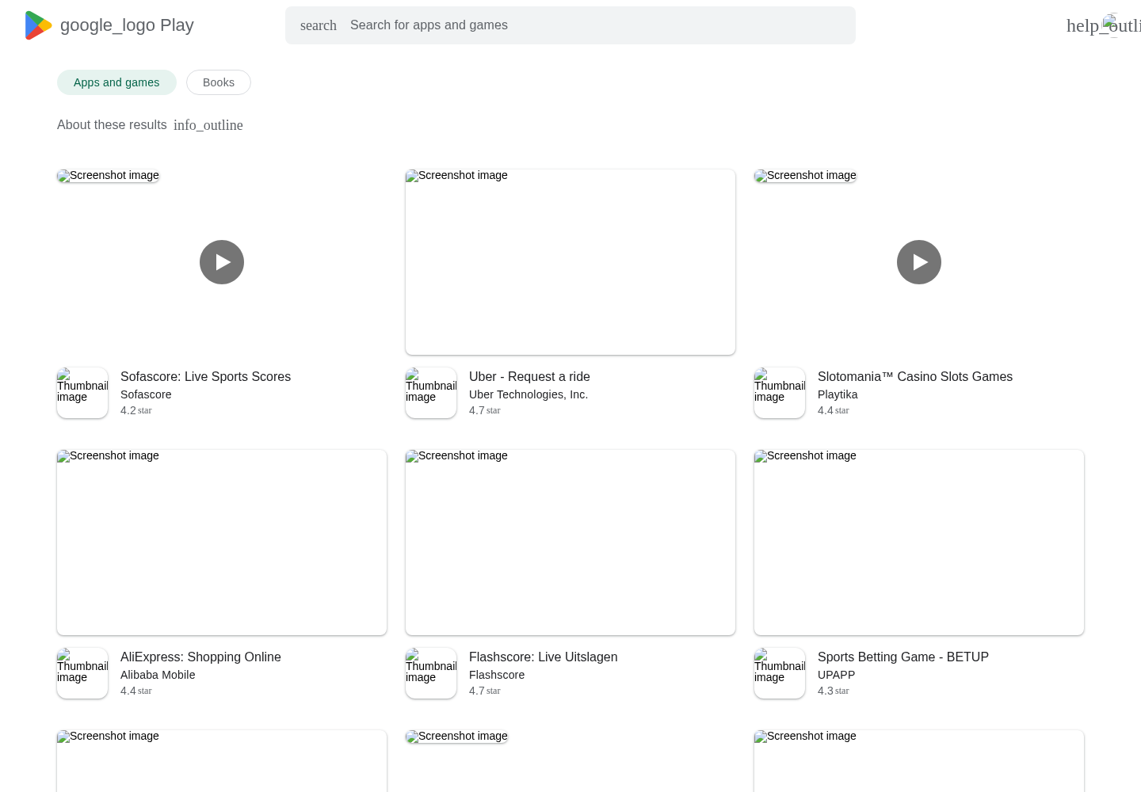Click the Google Play logo

109,25
